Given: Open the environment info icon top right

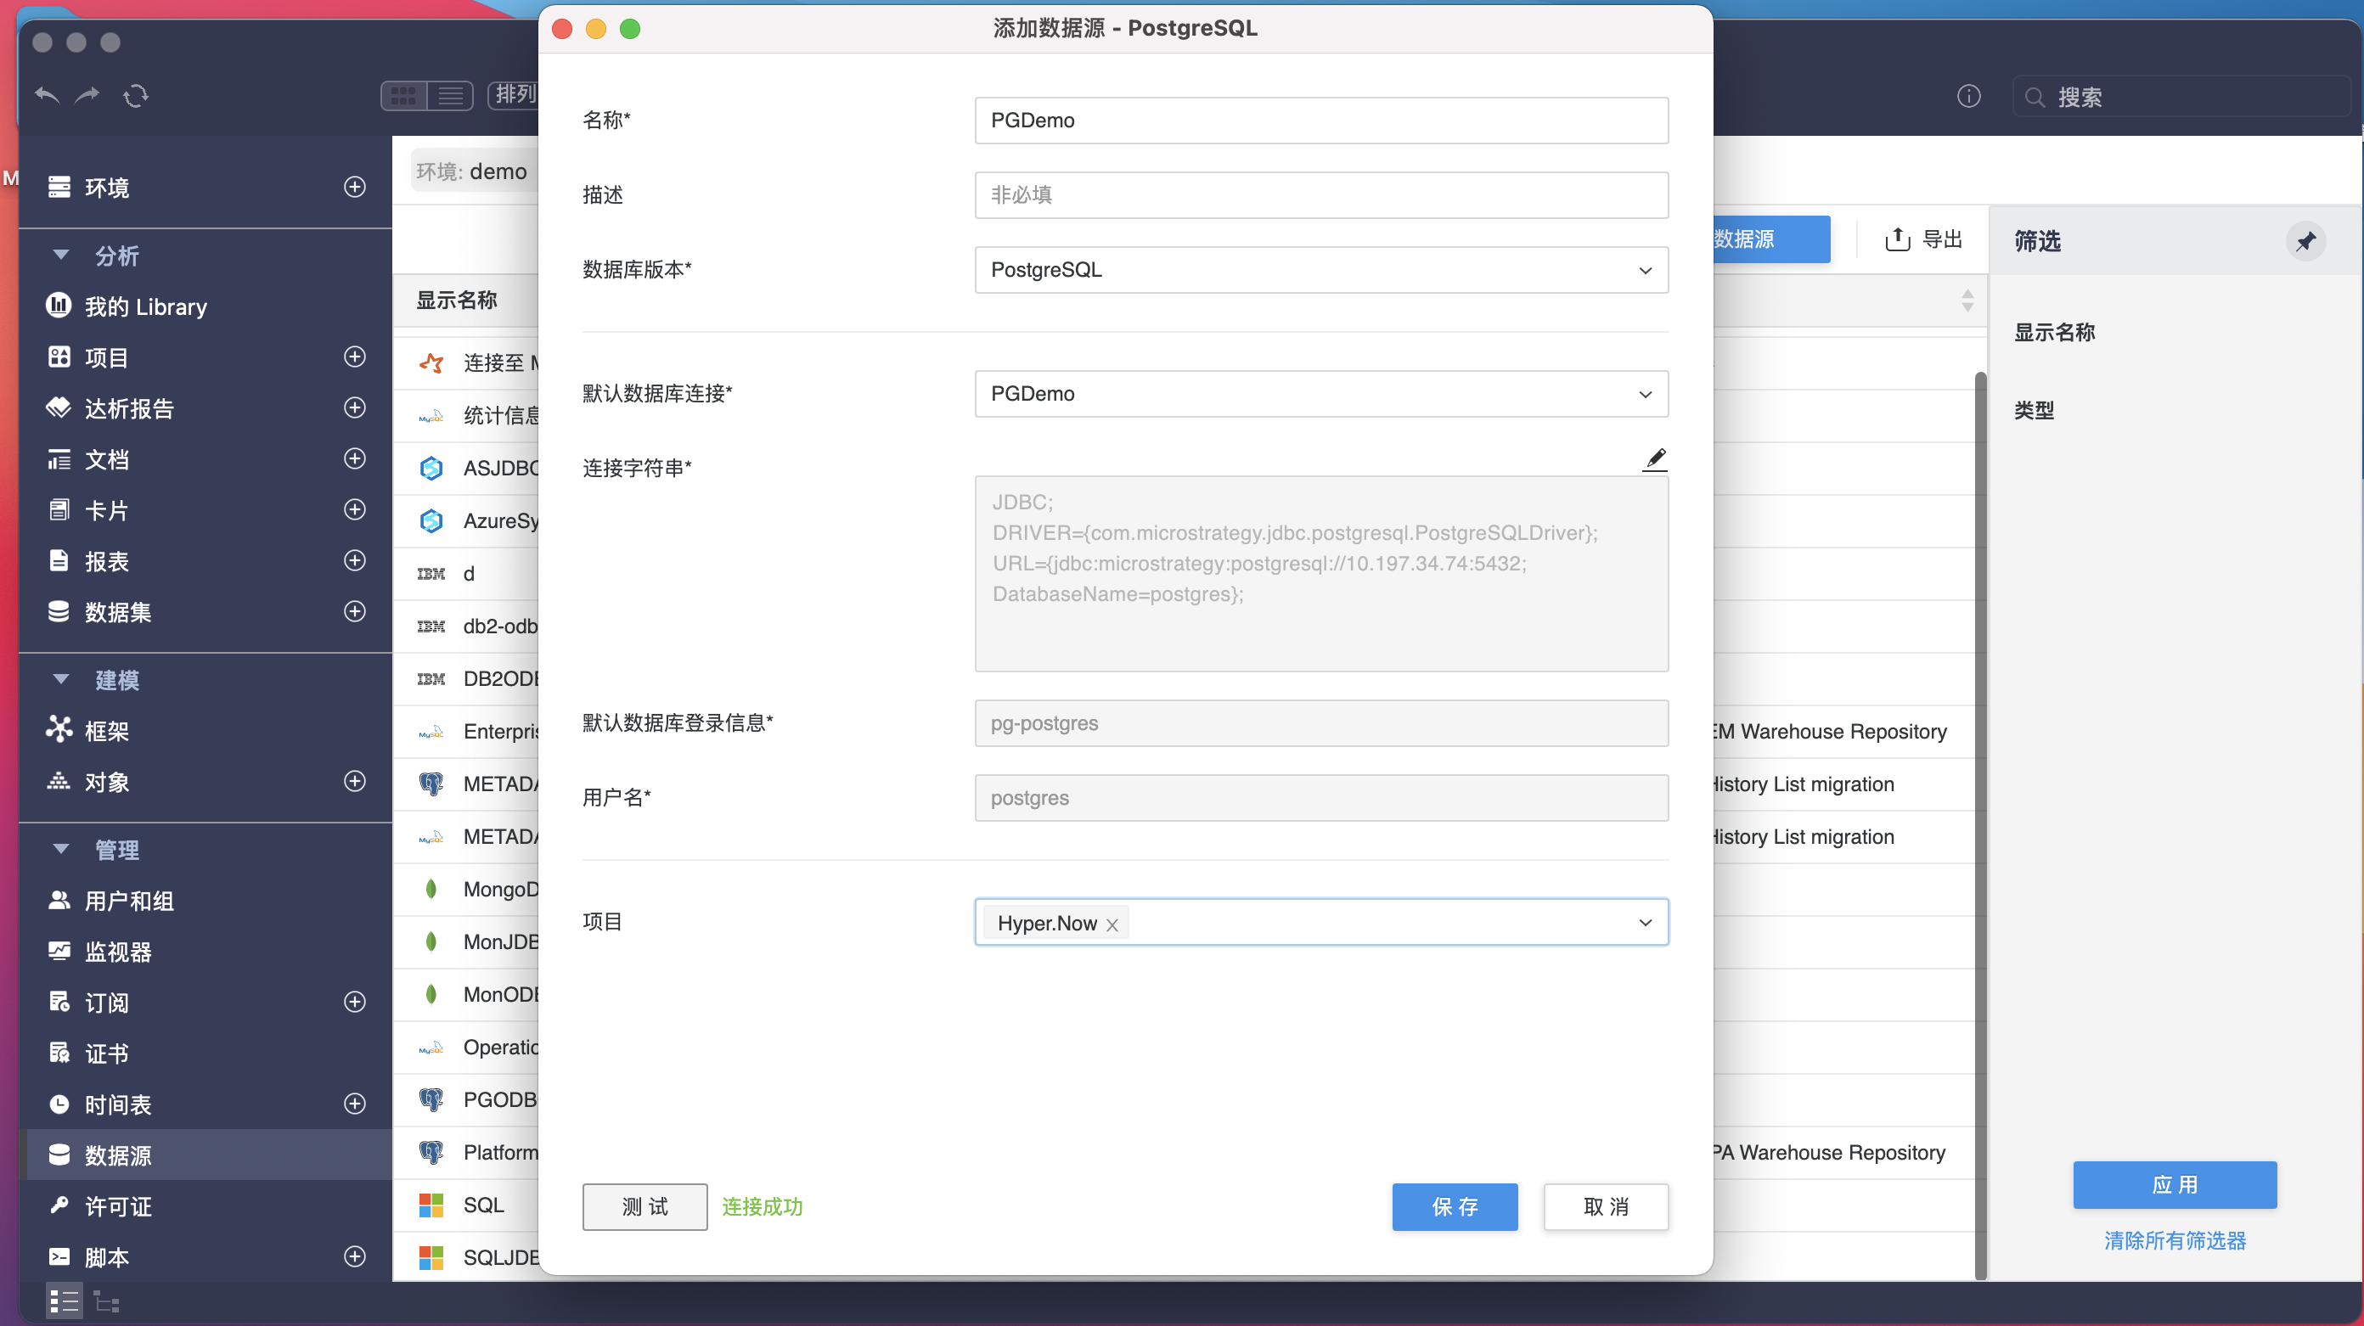Looking at the screenshot, I should (1968, 95).
